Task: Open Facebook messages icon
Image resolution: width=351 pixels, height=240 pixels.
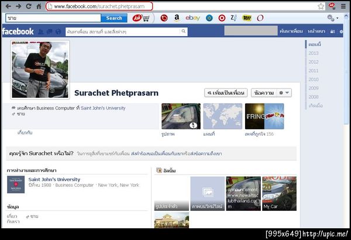Action: pyautogui.click(x=50, y=32)
